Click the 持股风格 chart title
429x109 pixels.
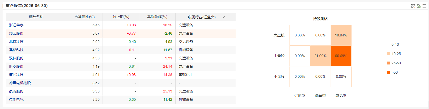[x=321, y=19]
